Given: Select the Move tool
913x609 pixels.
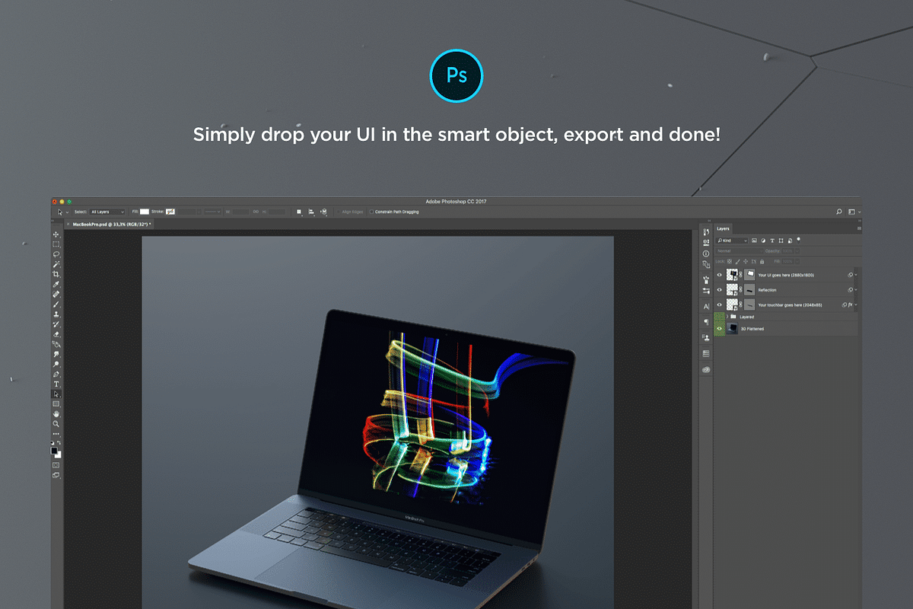Looking at the screenshot, I should coord(56,234).
